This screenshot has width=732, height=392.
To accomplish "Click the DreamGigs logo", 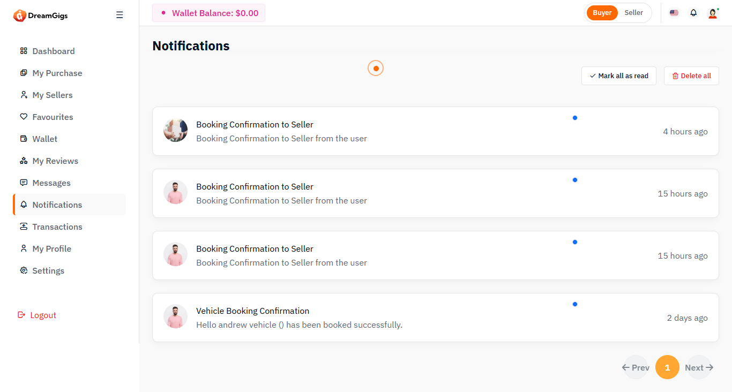I will (x=41, y=16).
